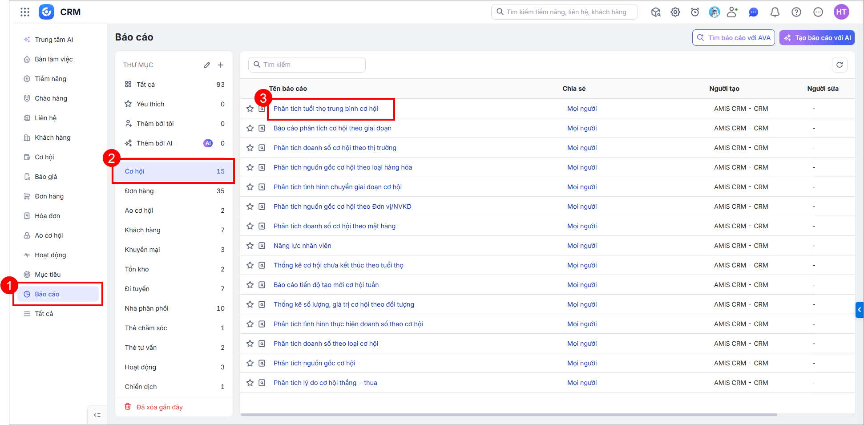Open report Phân tích lý do cơ hội thắng - thua
The height and width of the screenshot is (425, 864).
(x=325, y=383)
